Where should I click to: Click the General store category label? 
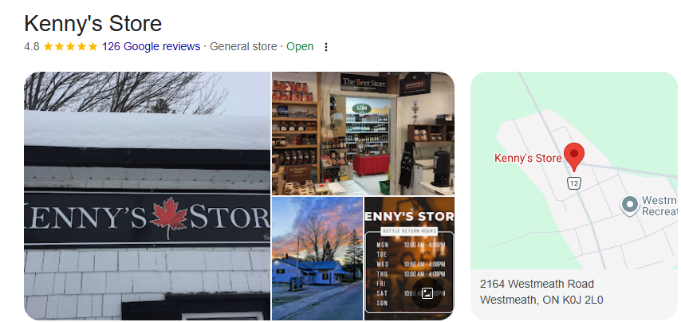(243, 46)
